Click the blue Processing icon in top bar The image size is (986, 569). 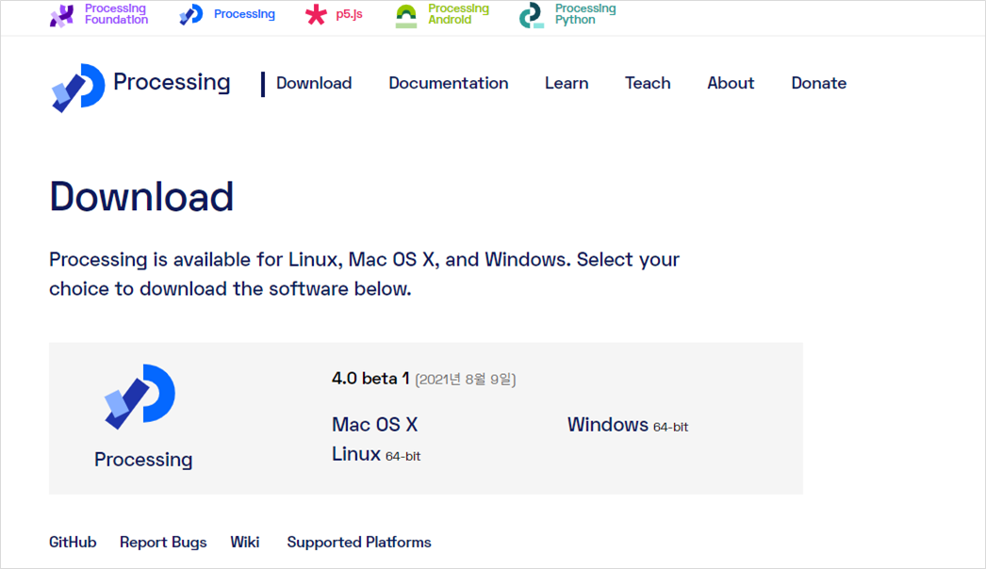pyautogui.click(x=191, y=14)
